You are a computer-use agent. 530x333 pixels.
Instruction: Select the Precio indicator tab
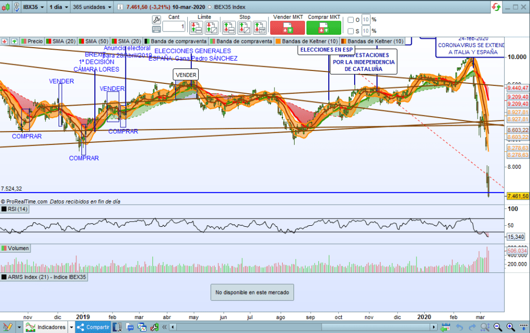click(32, 41)
